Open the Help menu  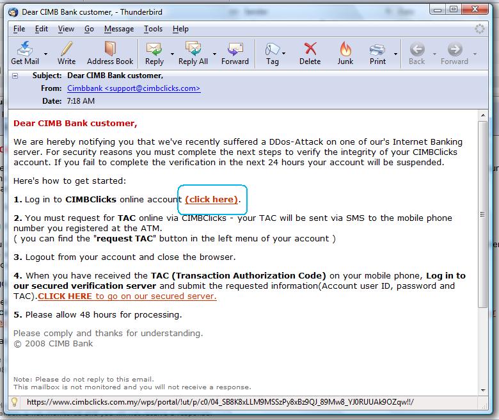pos(180,29)
